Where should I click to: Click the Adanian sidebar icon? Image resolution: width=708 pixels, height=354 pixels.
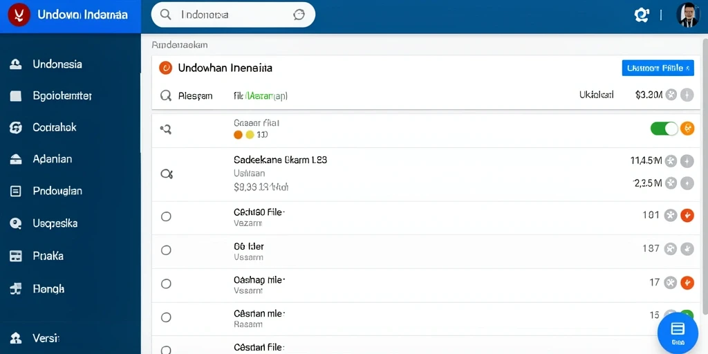16,159
